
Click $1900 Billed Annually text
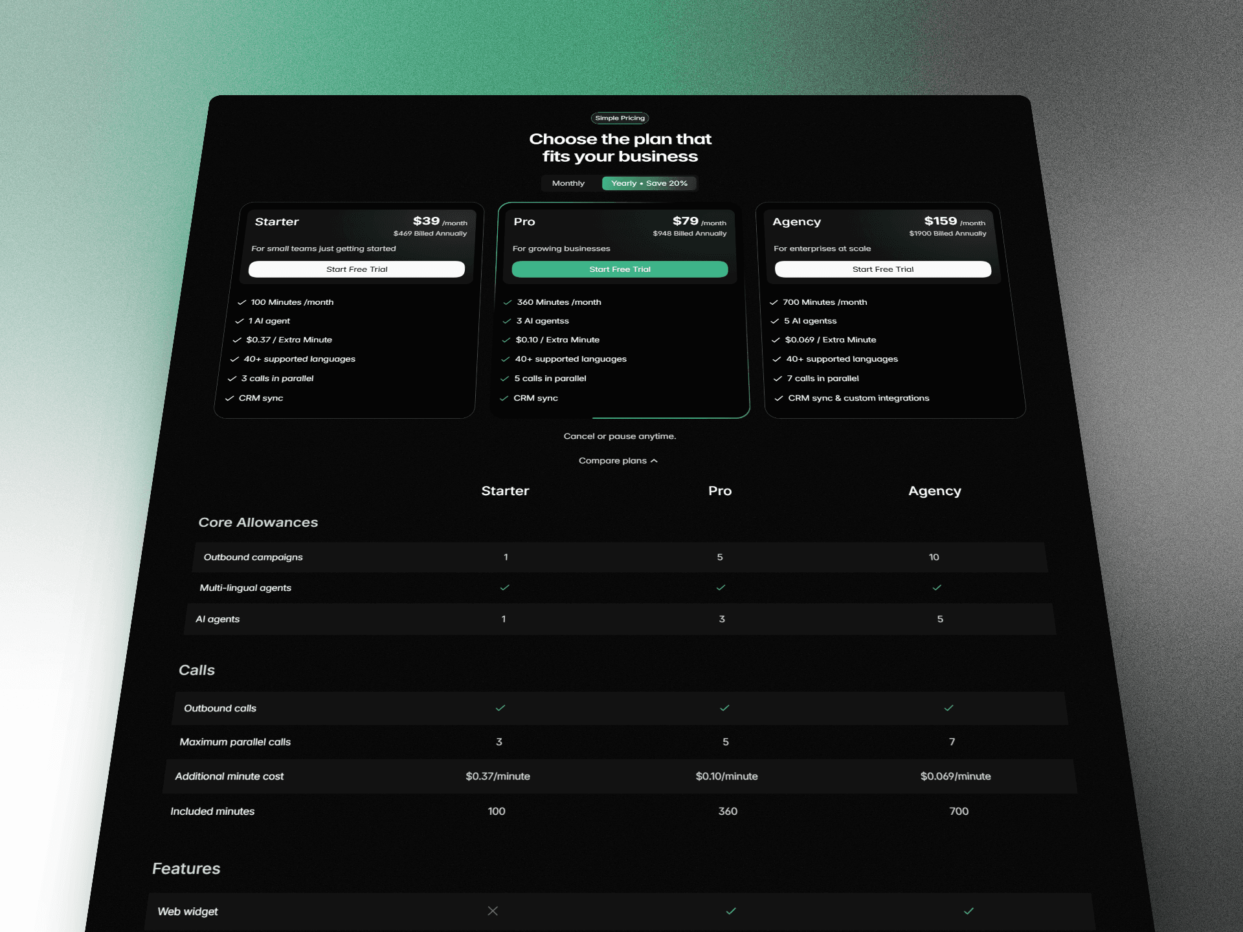pyautogui.click(x=948, y=234)
